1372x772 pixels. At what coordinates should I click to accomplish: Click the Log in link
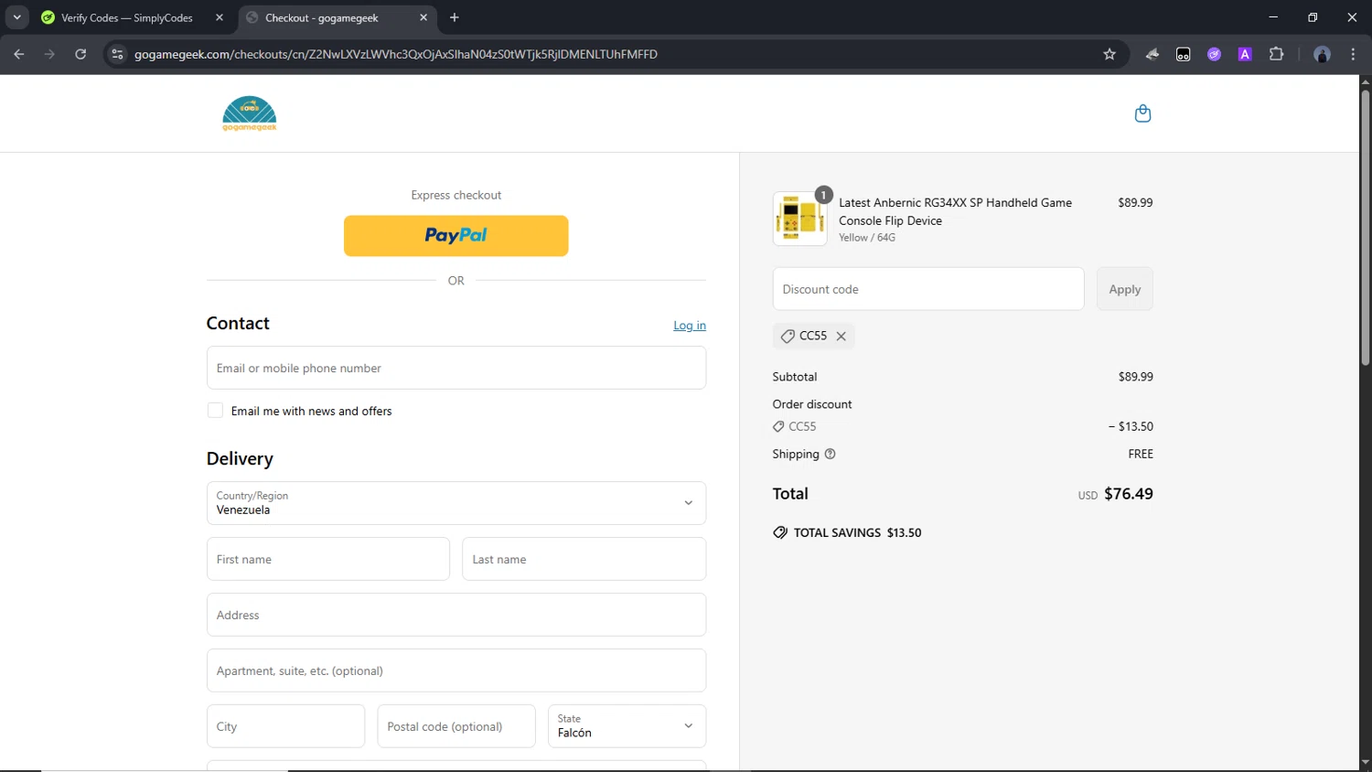690,326
